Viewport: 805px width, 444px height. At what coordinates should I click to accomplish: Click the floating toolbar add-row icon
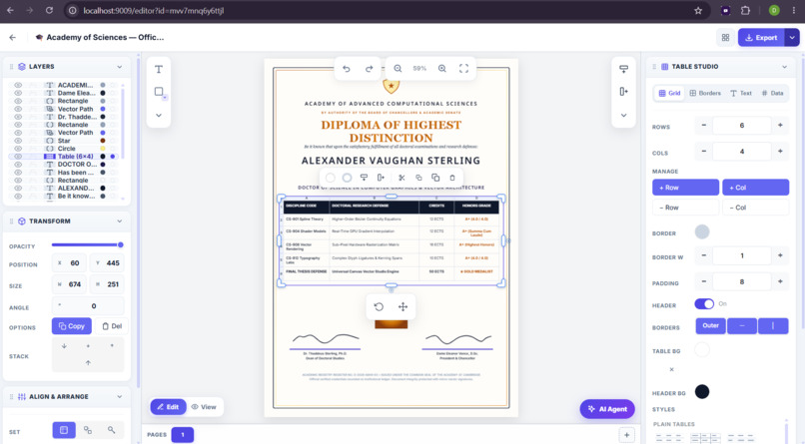(x=364, y=178)
